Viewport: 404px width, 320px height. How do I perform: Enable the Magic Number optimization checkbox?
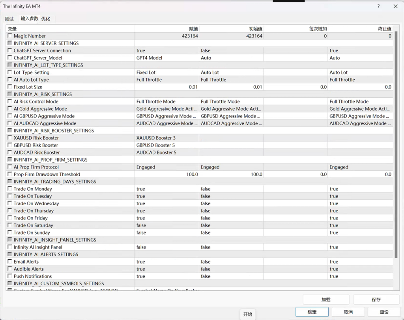click(10, 36)
